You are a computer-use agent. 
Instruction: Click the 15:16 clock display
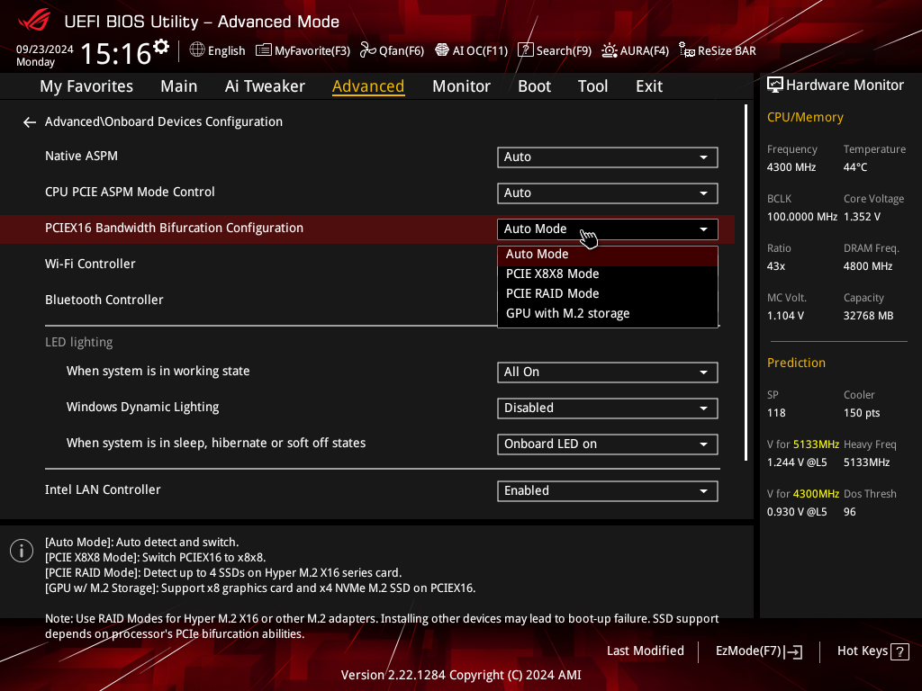pyautogui.click(x=116, y=53)
